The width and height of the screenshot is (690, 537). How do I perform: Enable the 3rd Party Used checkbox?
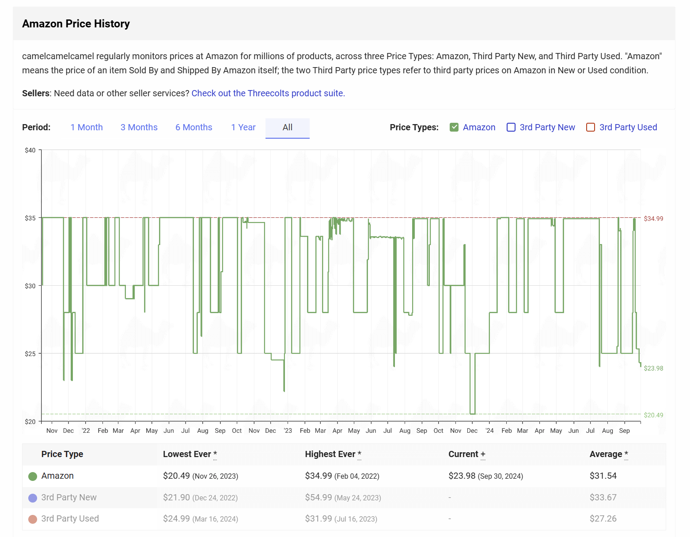click(x=591, y=127)
